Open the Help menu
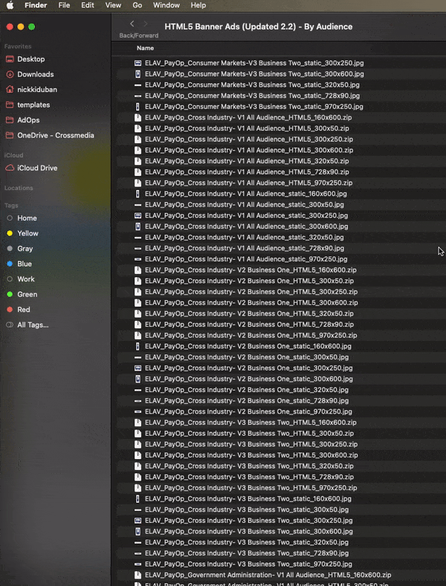The image size is (446, 586). (x=198, y=5)
